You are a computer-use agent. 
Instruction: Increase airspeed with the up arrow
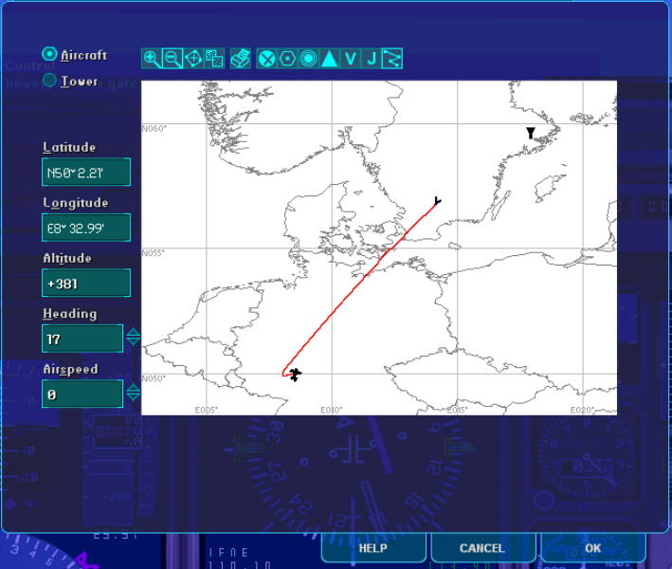tap(134, 388)
